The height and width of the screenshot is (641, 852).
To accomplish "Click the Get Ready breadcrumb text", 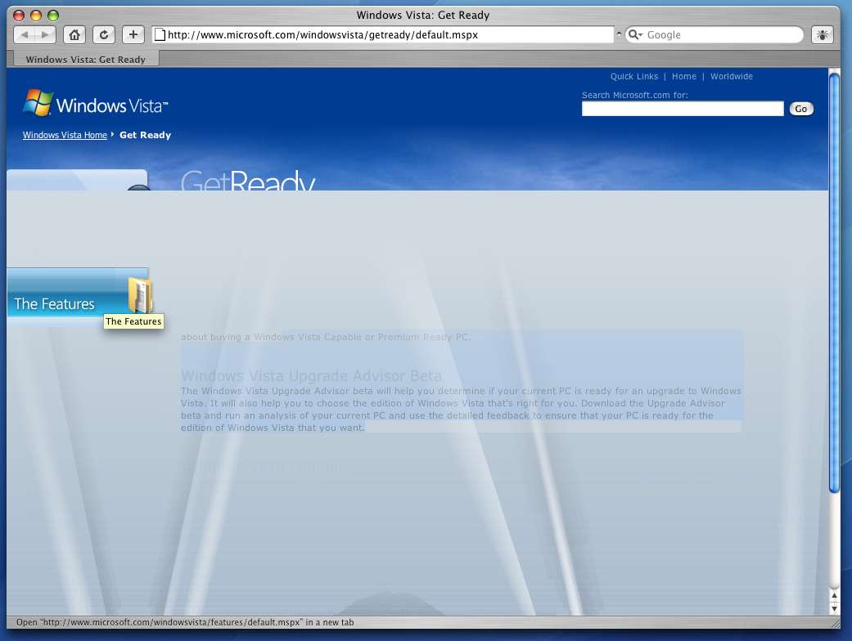I will [x=145, y=135].
